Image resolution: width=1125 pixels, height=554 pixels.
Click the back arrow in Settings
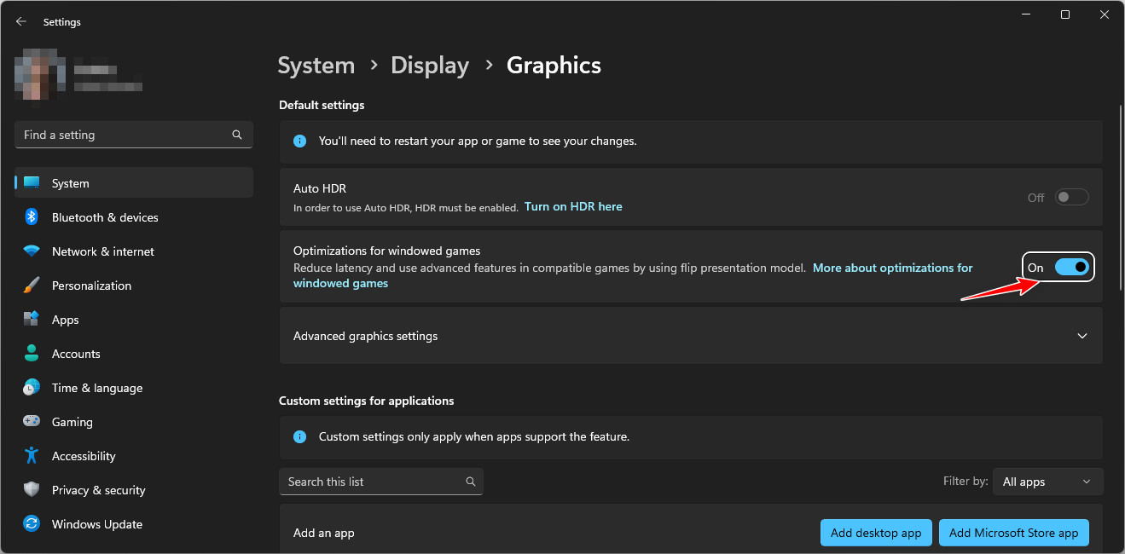(21, 21)
